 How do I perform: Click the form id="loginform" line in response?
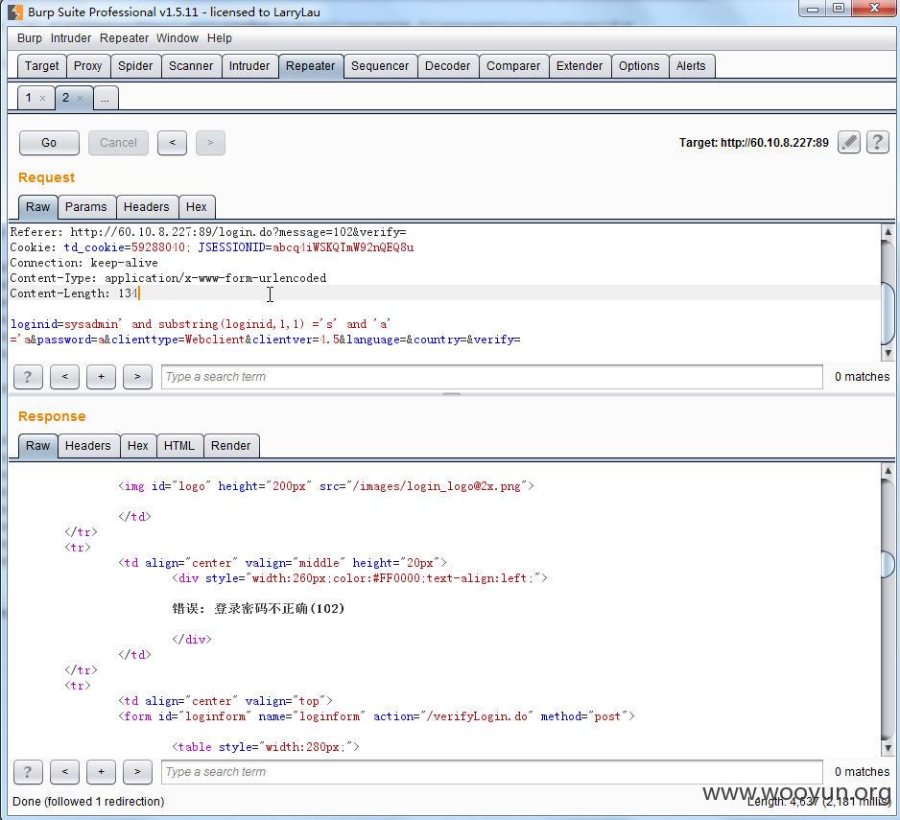[x=376, y=716]
